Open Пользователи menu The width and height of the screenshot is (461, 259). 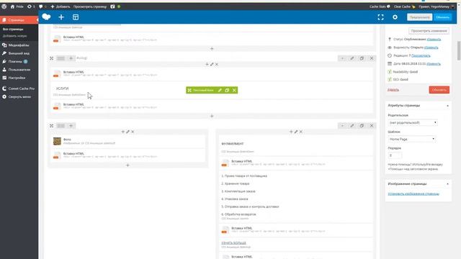[19, 70]
